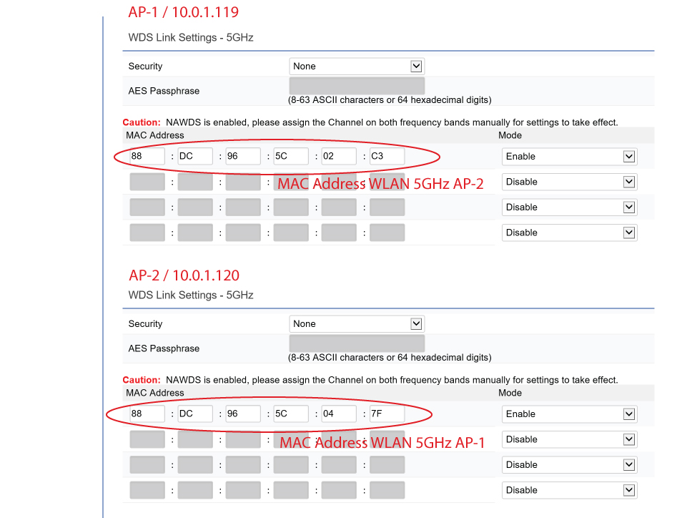The height and width of the screenshot is (518, 692).
Task: Open the Mode dropdown for AP-2's second link row
Action: (569, 439)
